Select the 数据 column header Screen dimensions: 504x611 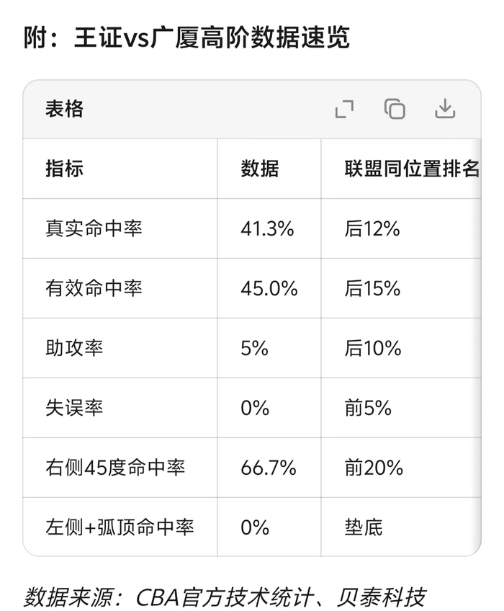(259, 169)
